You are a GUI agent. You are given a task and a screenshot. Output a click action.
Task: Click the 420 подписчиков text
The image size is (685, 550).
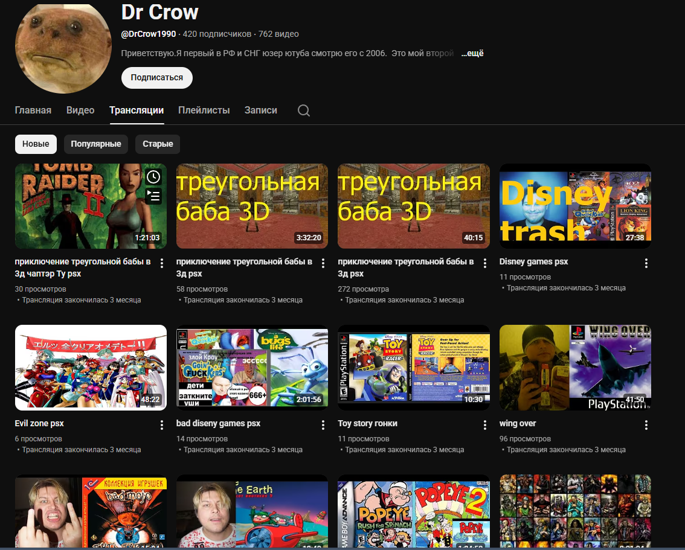pos(217,34)
